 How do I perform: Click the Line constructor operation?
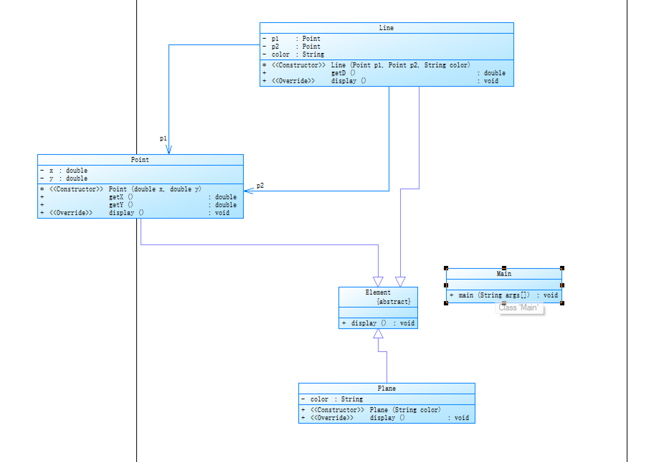tap(366, 65)
